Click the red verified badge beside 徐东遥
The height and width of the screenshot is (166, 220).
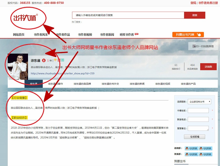coord(44,60)
